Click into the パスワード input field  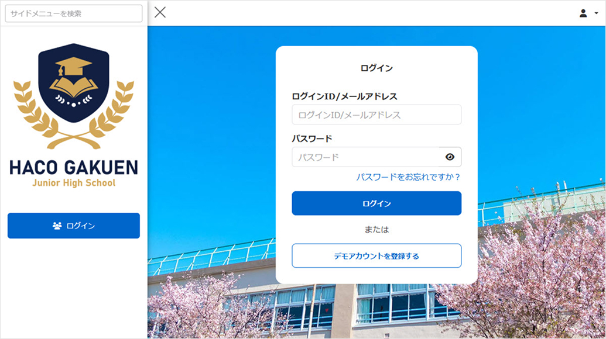[365, 157]
